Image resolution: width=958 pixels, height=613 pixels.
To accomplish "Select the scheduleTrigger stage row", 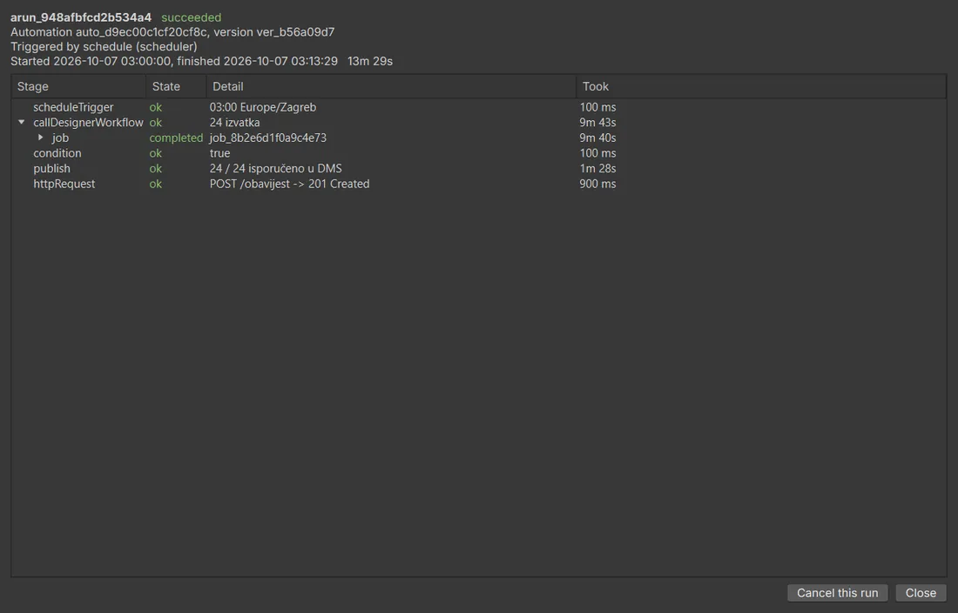I will (x=479, y=107).
